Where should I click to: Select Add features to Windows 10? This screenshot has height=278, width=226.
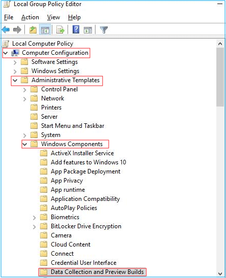point(88,162)
